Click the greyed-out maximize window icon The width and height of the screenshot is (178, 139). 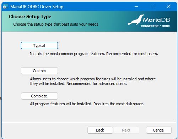(x=152, y=6)
